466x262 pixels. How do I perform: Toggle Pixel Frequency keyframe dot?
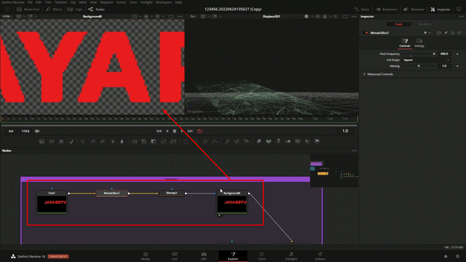458,54
